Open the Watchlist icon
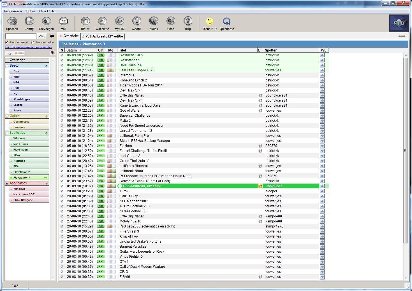This screenshot has height=291, width=412. coord(102,21)
